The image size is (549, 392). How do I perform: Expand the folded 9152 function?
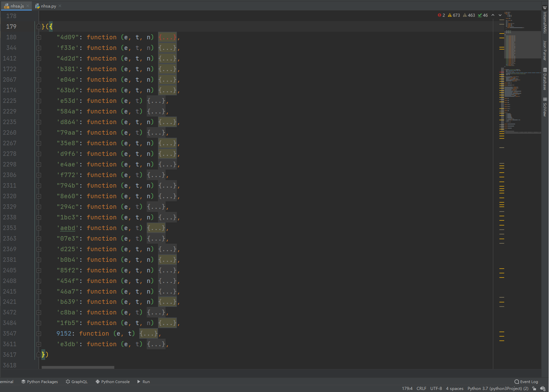39,334
